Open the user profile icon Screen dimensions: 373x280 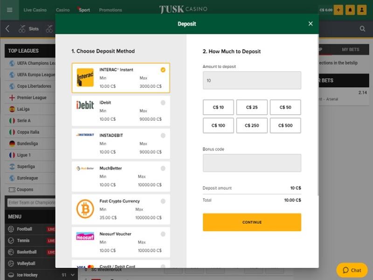tap(362, 10)
